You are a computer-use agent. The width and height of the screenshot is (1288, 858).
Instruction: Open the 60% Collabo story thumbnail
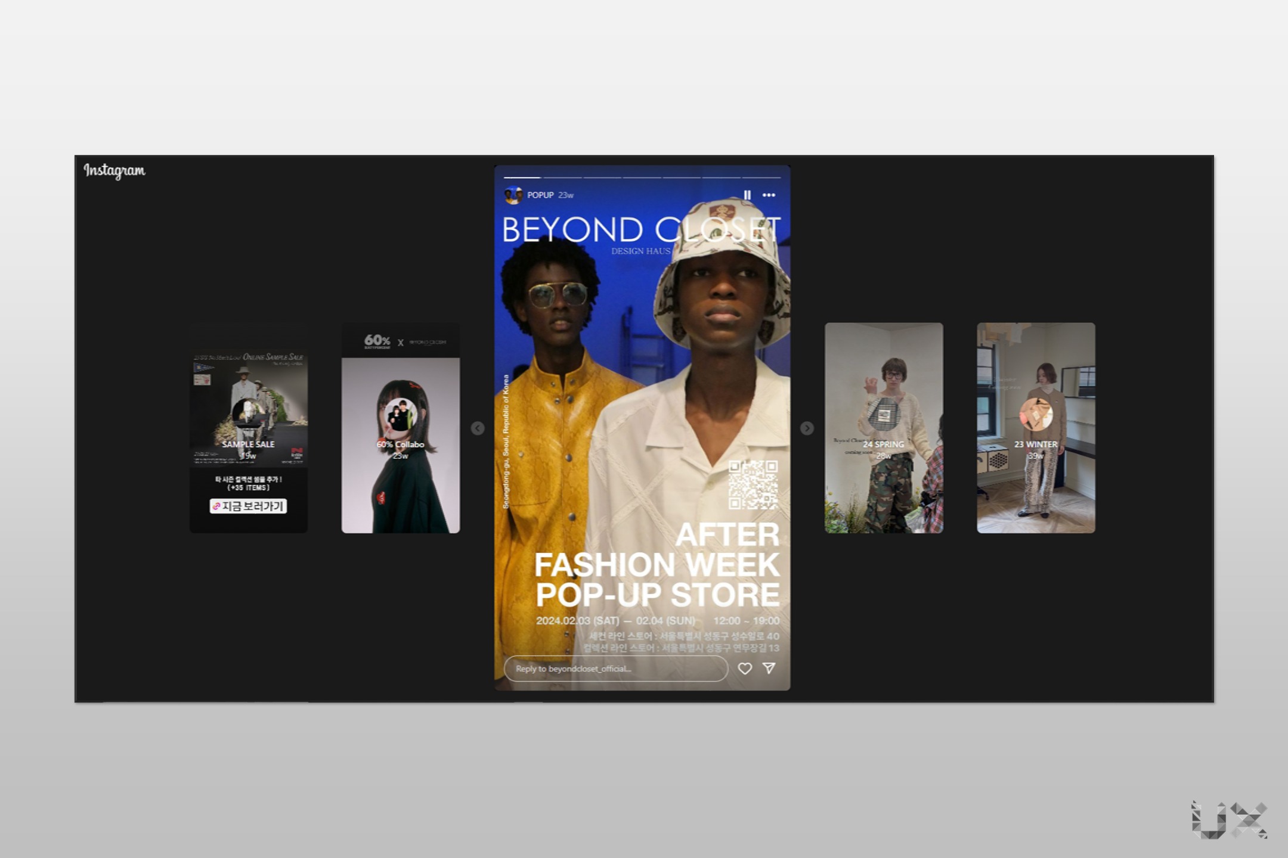401,428
